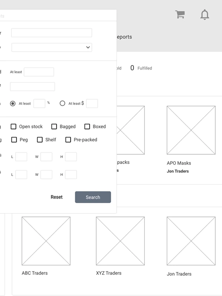
Task: Click the first row W dimension field
Action: [x=46, y=157]
